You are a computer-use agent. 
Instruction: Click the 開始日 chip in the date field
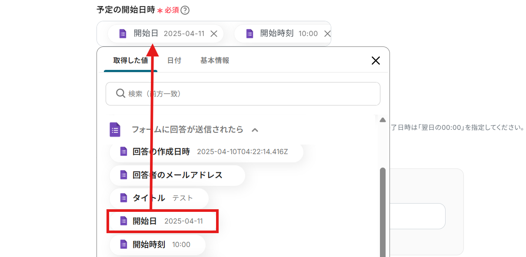pos(165,33)
